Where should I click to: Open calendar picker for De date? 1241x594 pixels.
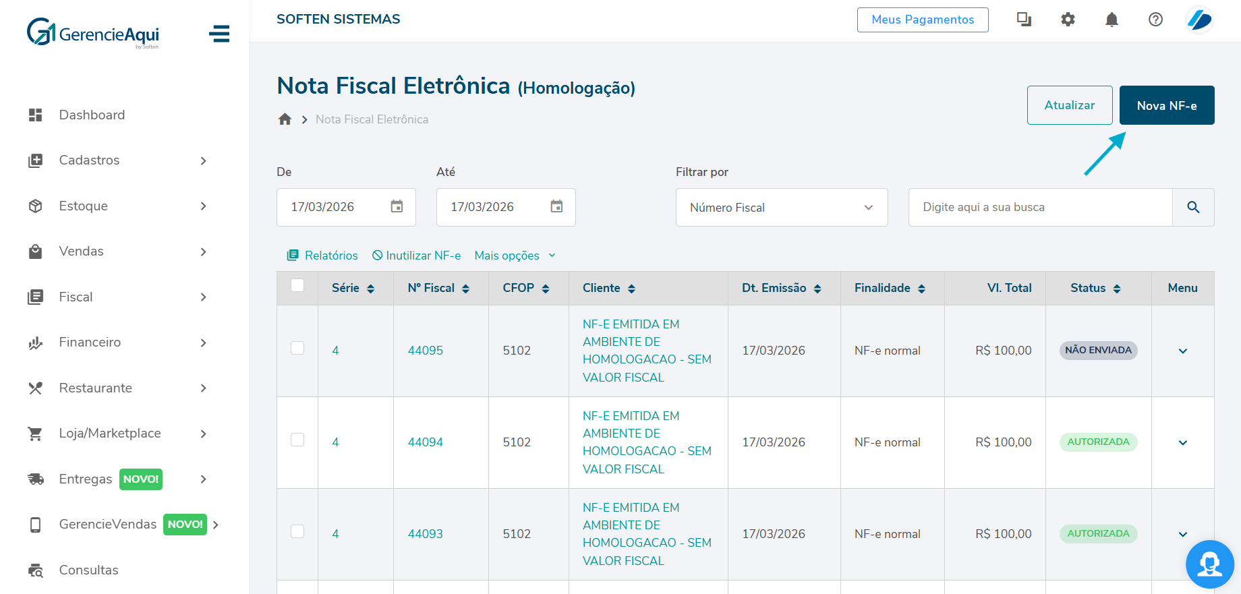(397, 206)
